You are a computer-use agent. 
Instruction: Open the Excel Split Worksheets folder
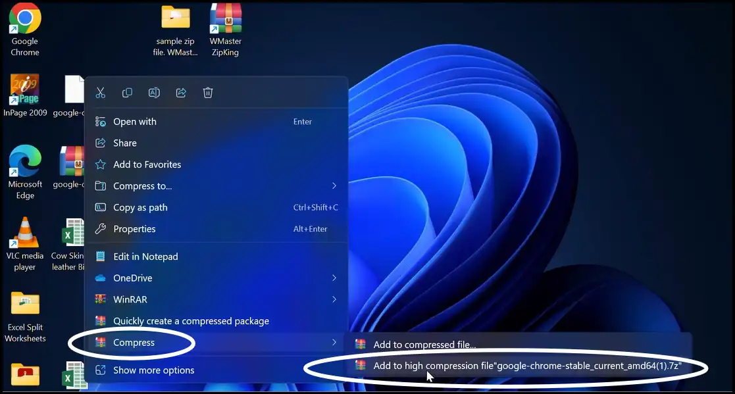[25, 316]
